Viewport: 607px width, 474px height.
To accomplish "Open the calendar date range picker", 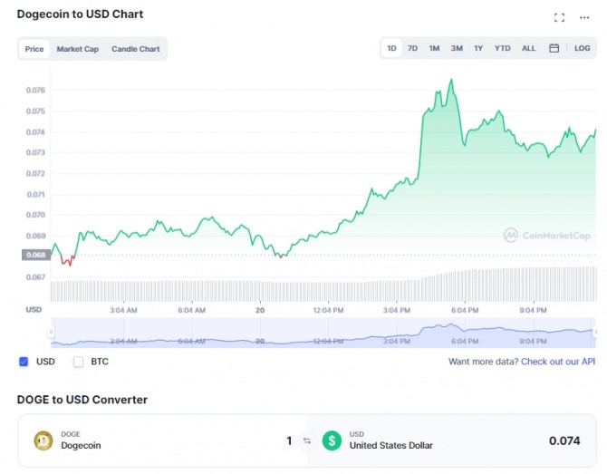I will [554, 49].
